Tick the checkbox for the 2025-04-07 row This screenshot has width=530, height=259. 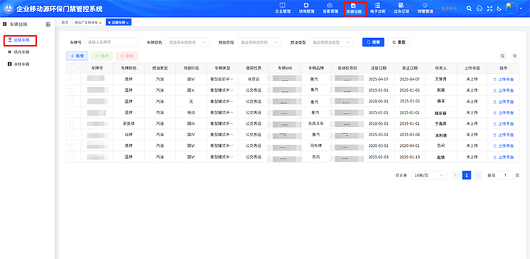[71, 79]
